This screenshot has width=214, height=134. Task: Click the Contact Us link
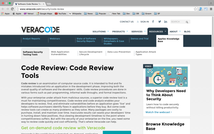pyautogui.click(x=127, y=22)
